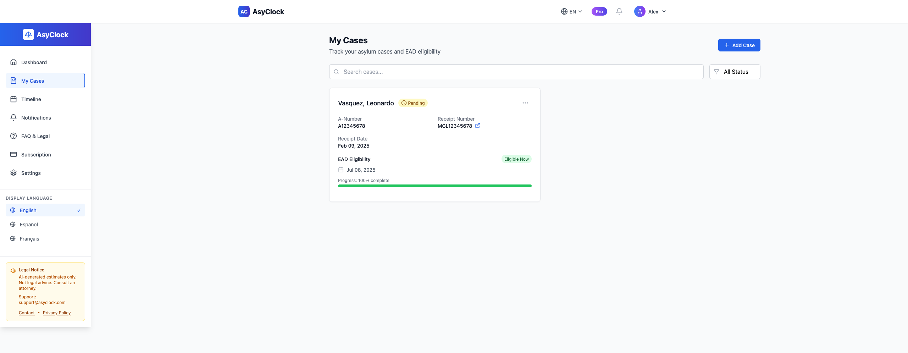
Task: Open the notifications bell in the header
Action: 619,11
